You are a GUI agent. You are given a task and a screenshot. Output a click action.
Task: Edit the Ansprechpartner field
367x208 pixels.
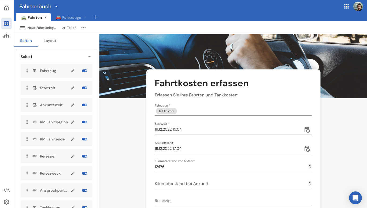[73, 190]
